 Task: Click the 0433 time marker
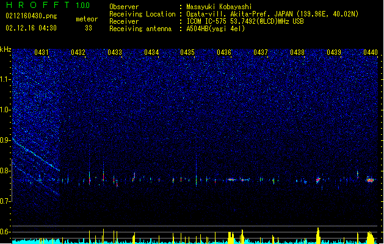115,52
